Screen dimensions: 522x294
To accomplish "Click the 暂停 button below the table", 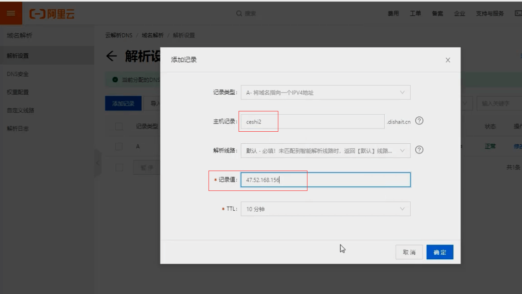I will [147, 167].
